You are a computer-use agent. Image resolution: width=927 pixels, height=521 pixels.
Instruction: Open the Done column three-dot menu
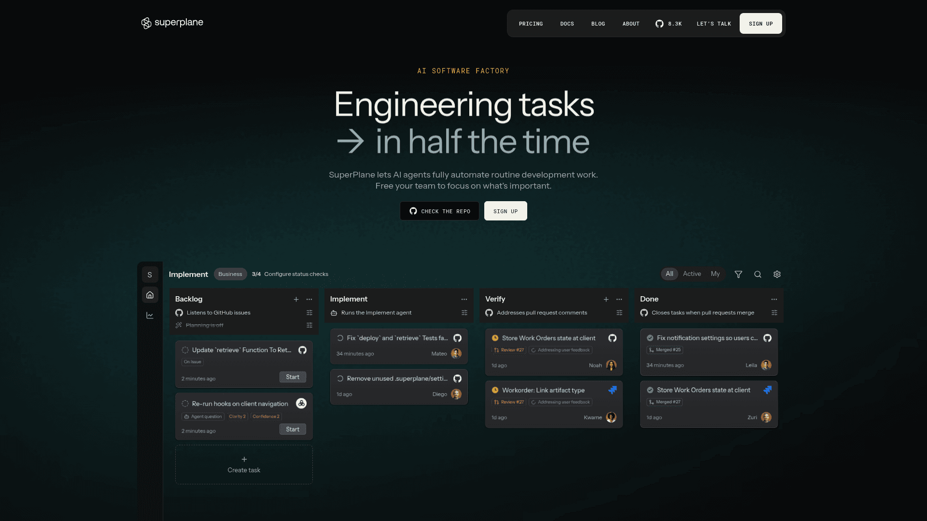[774, 299]
